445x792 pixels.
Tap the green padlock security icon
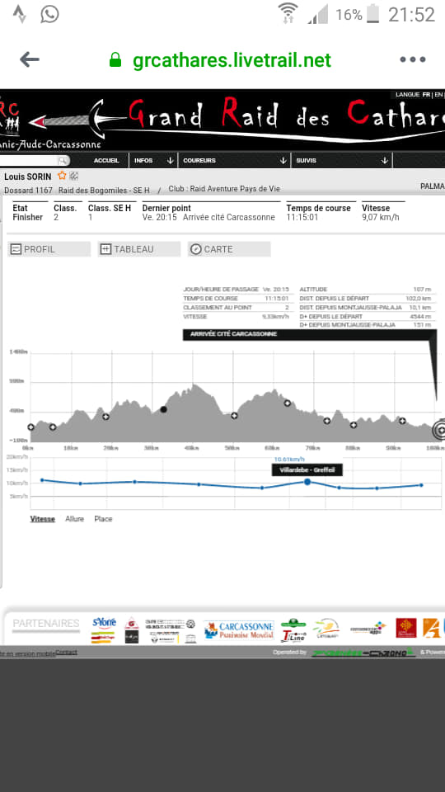click(x=115, y=59)
